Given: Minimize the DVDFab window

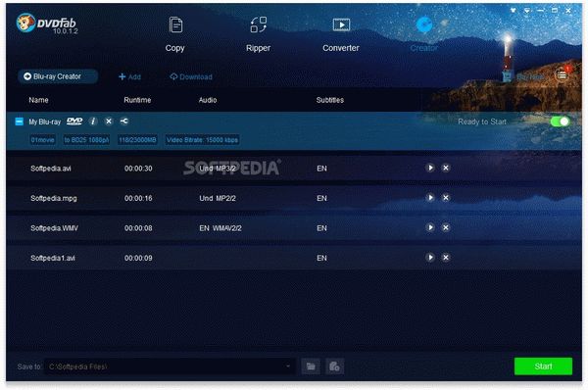Looking at the screenshot, I should [x=541, y=11].
